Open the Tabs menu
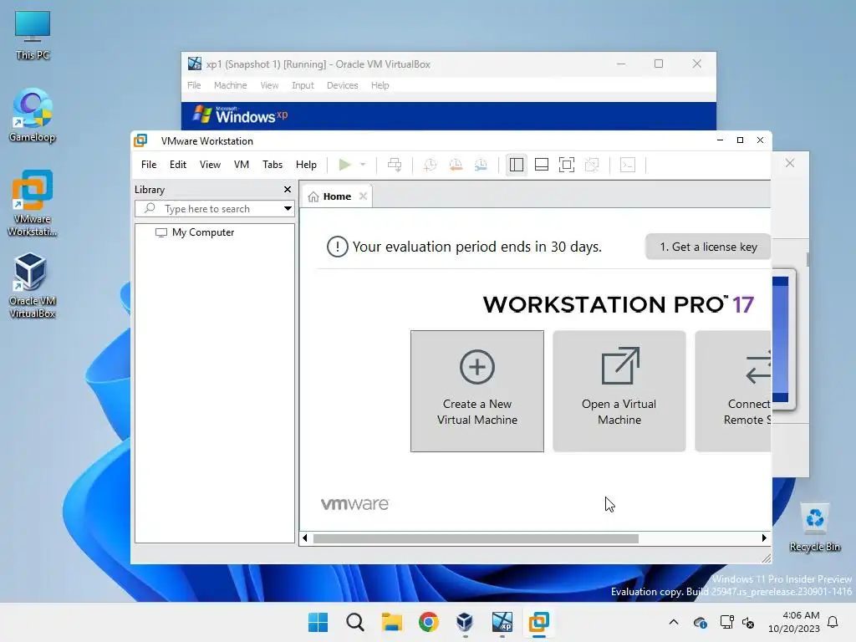 click(x=273, y=165)
